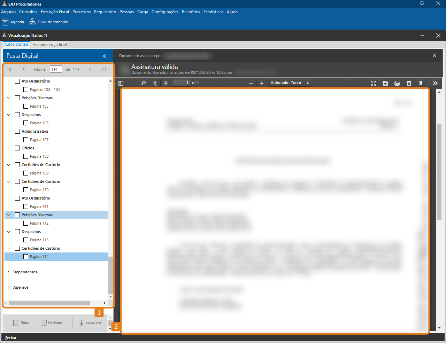Tick the Ofícios checkbox

pos(17,148)
